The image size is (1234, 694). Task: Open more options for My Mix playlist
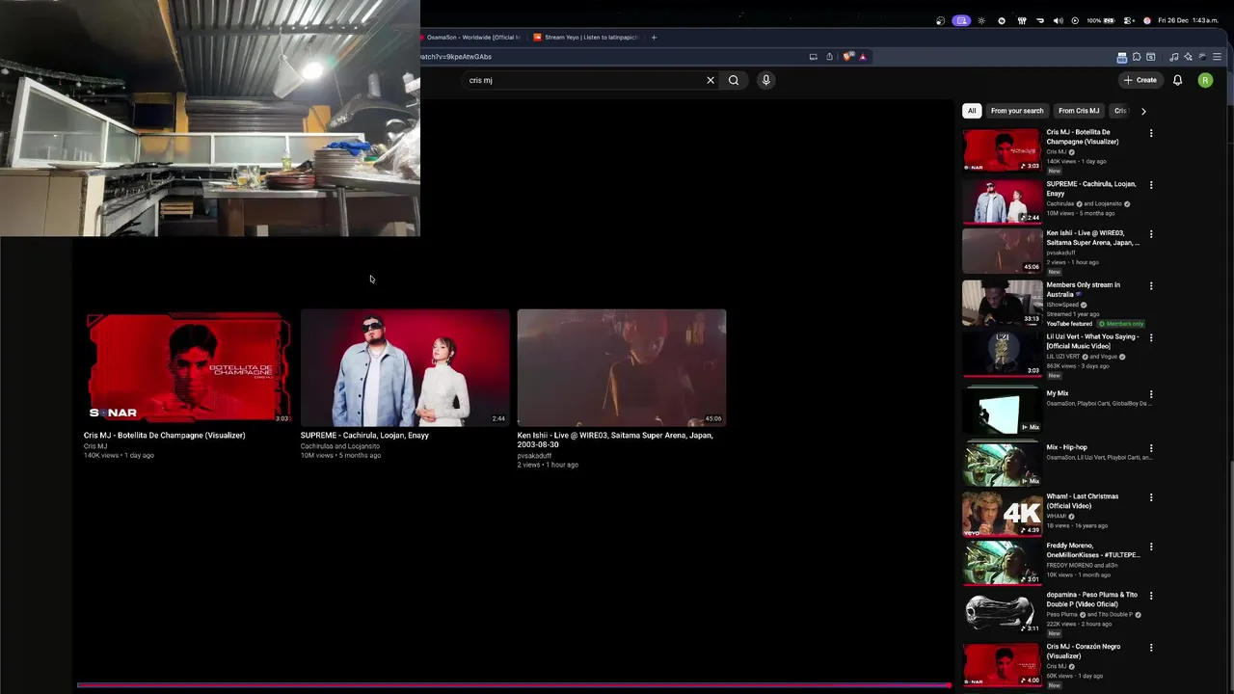pos(1151,394)
